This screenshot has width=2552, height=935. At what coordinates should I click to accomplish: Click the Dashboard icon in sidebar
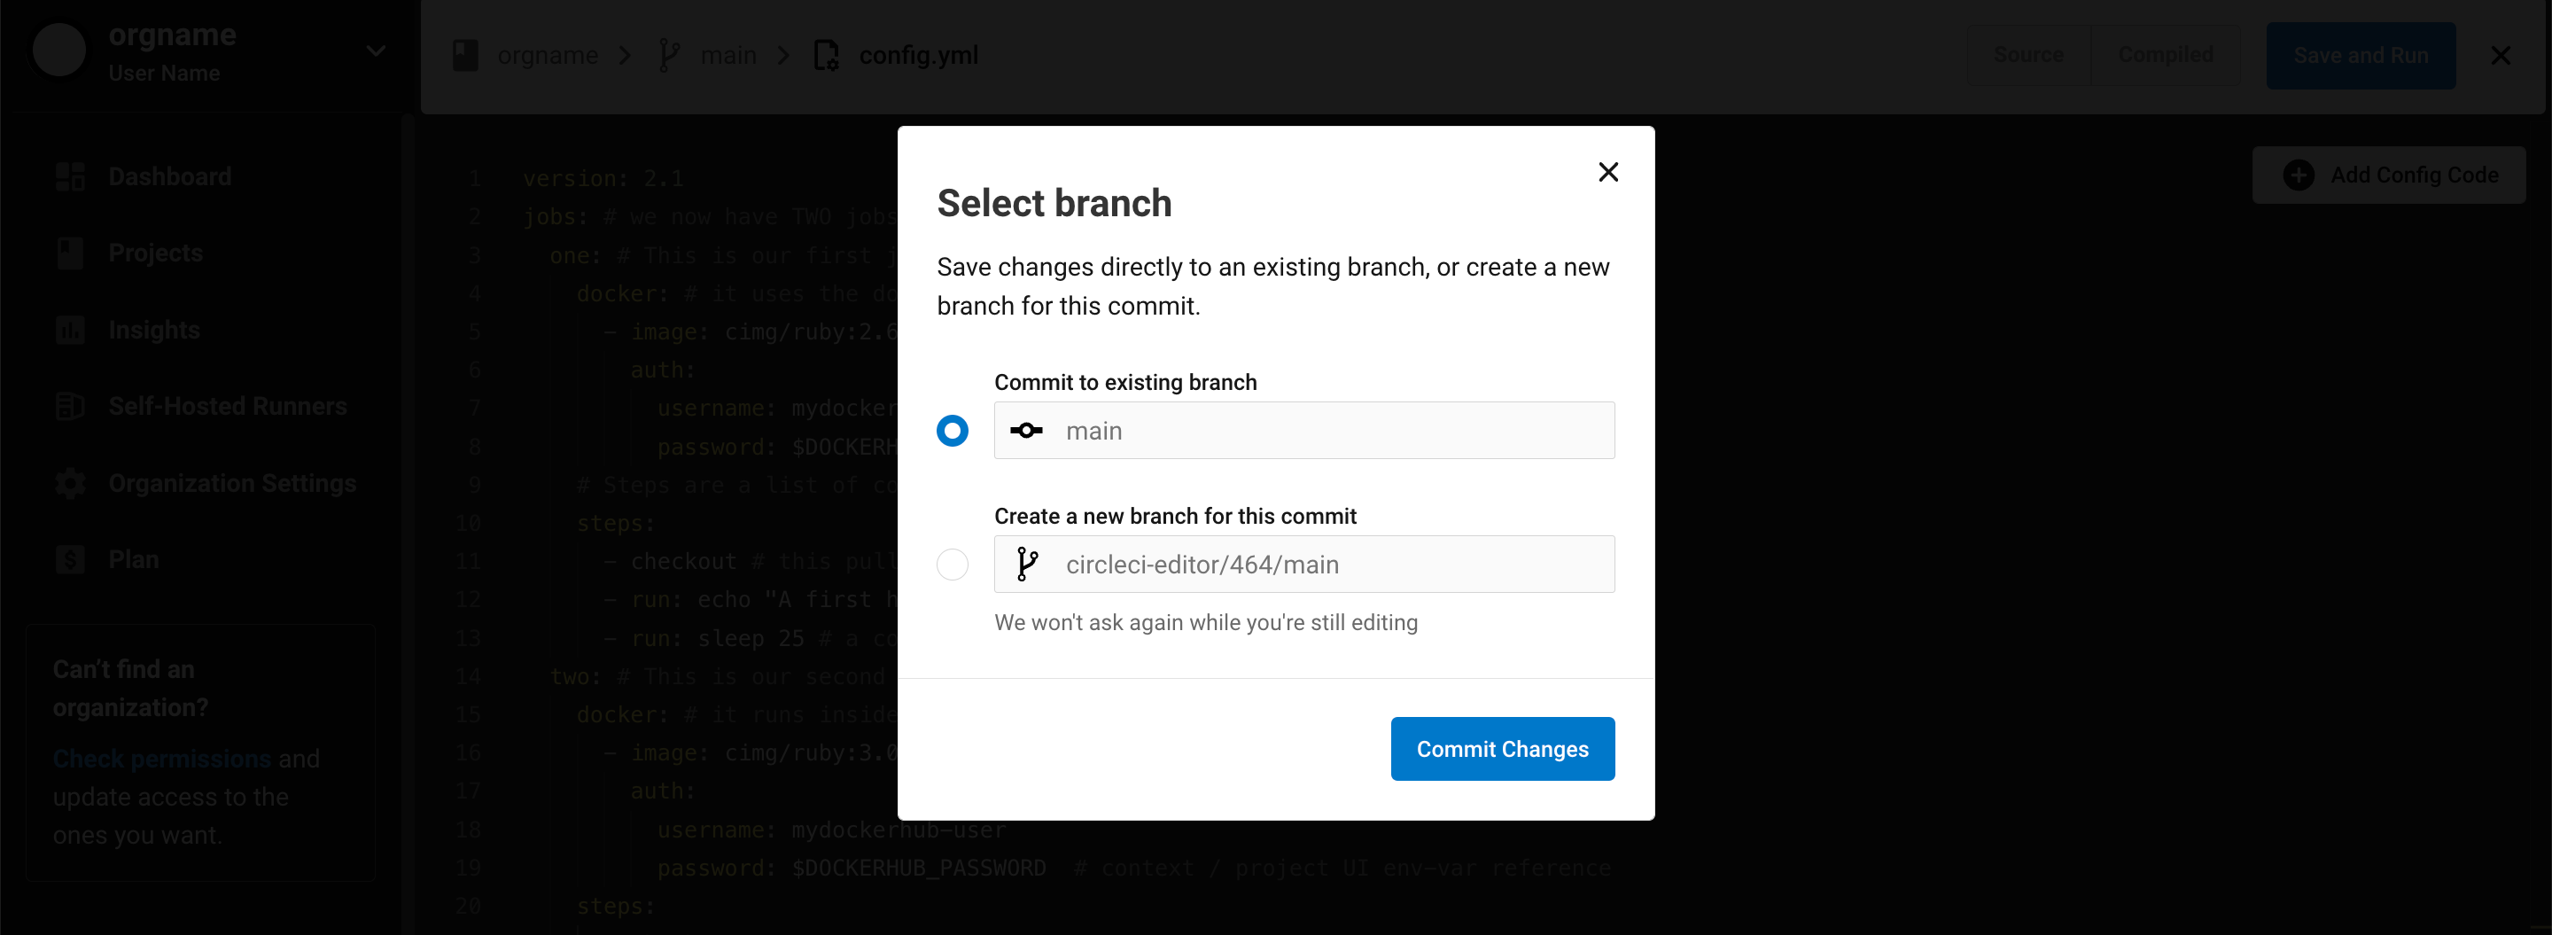pyautogui.click(x=70, y=176)
